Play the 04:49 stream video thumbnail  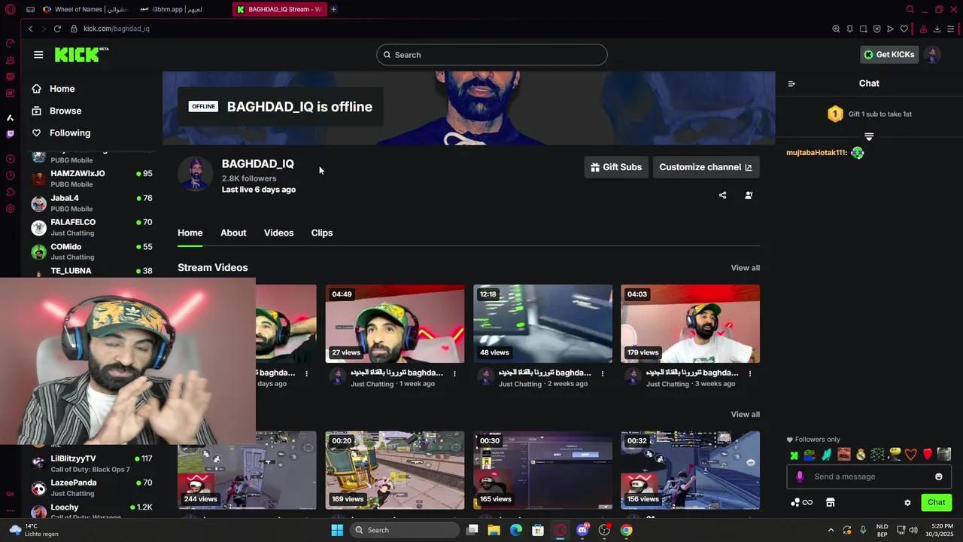coord(395,324)
